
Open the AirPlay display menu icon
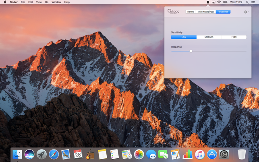pos(213,2)
